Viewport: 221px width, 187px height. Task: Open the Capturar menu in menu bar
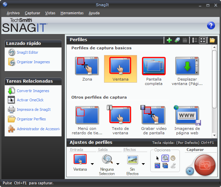32,13
